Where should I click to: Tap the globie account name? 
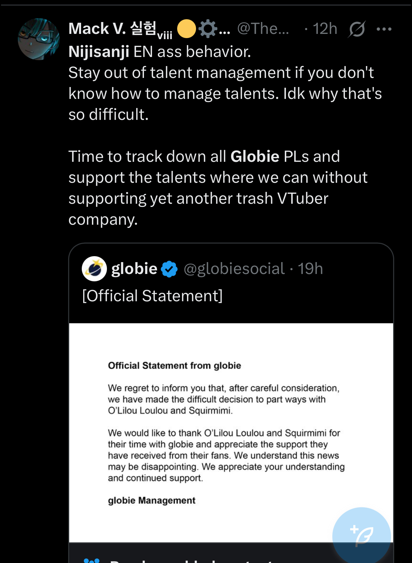pos(134,269)
